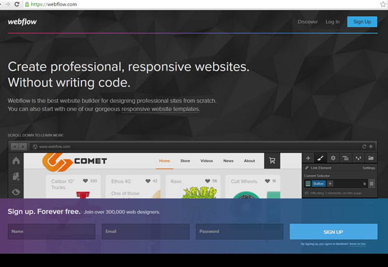The height and width of the screenshot is (267, 388).
Task: Open the Style brush panel icon
Action: coord(321,158)
